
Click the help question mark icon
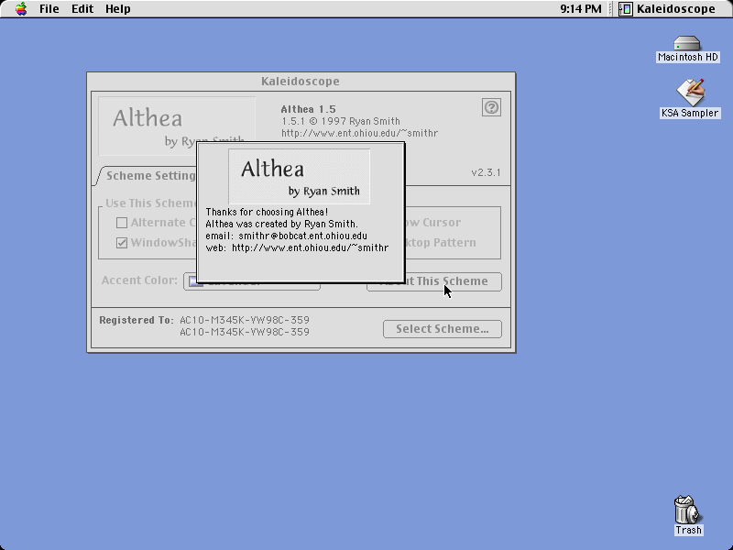[x=491, y=107]
